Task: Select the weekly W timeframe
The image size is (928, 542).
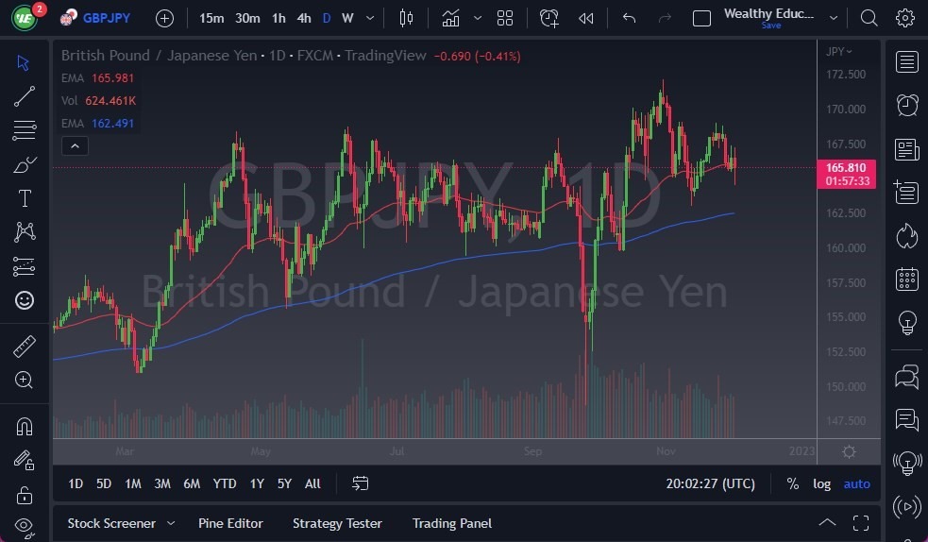Action: tap(347, 18)
